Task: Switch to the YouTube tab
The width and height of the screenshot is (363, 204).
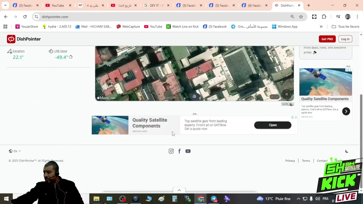Action: 58,5
